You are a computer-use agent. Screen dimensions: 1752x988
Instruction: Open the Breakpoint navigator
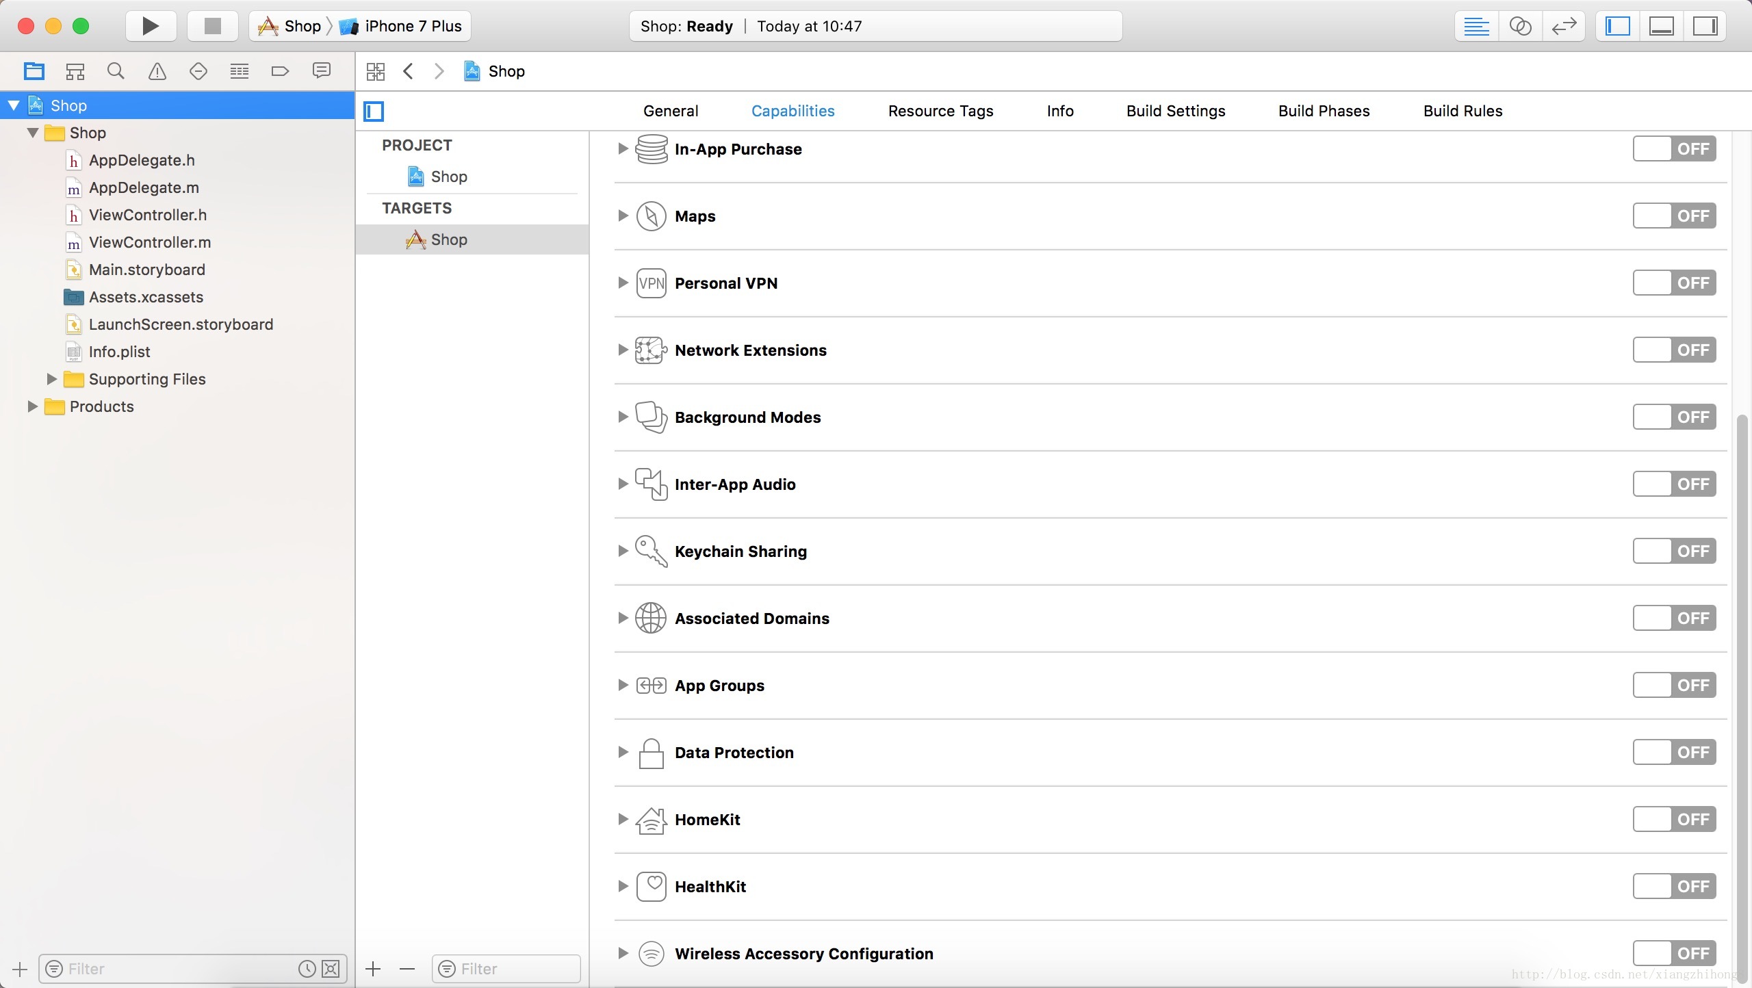point(280,71)
